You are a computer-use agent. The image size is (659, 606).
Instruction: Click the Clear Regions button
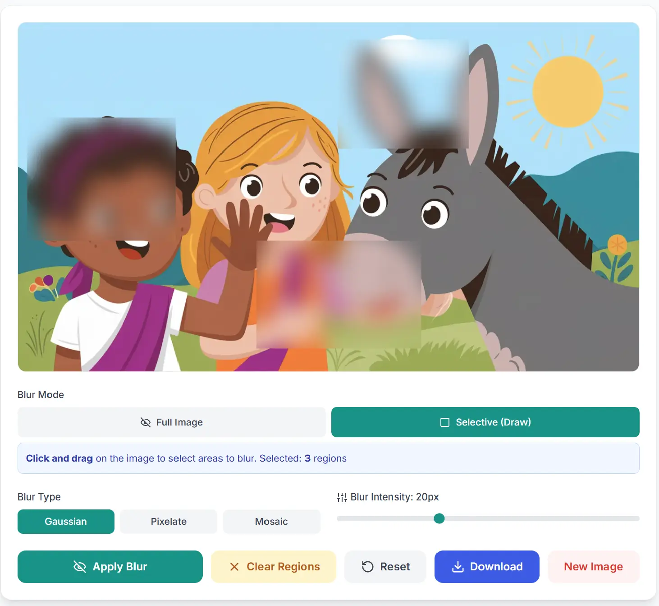coord(274,567)
